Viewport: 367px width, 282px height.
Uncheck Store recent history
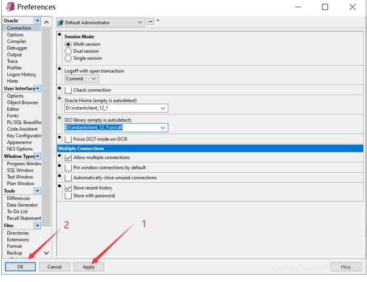click(x=68, y=188)
